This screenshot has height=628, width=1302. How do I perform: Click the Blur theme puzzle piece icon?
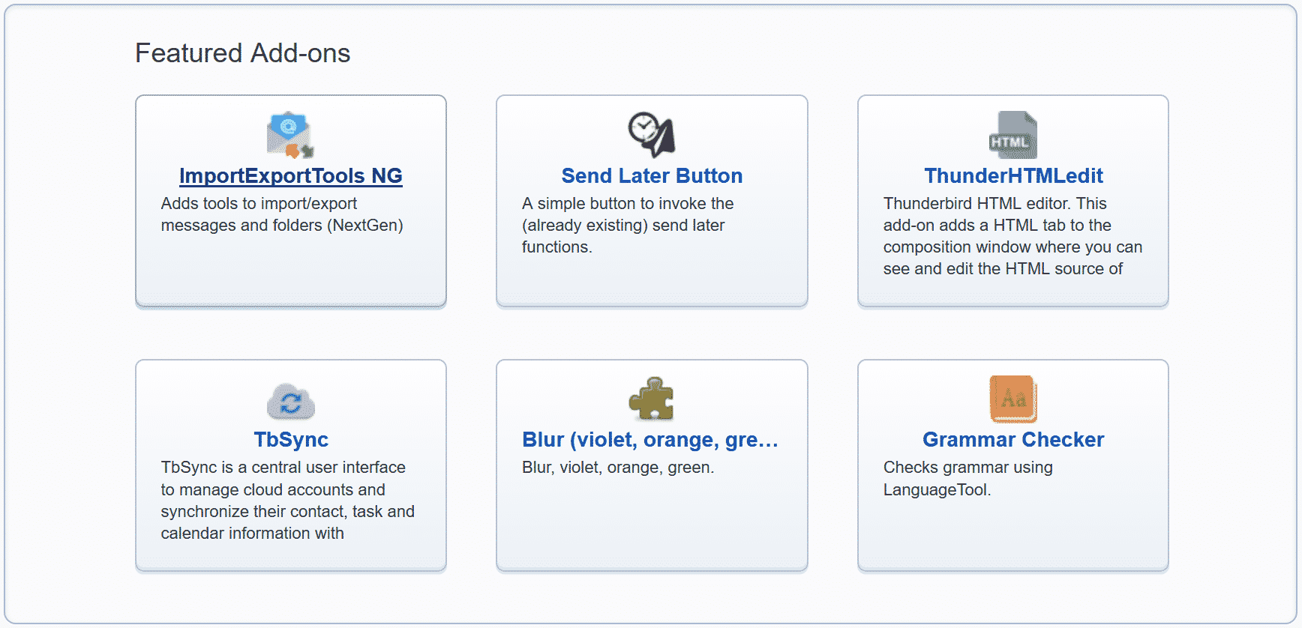tap(652, 399)
